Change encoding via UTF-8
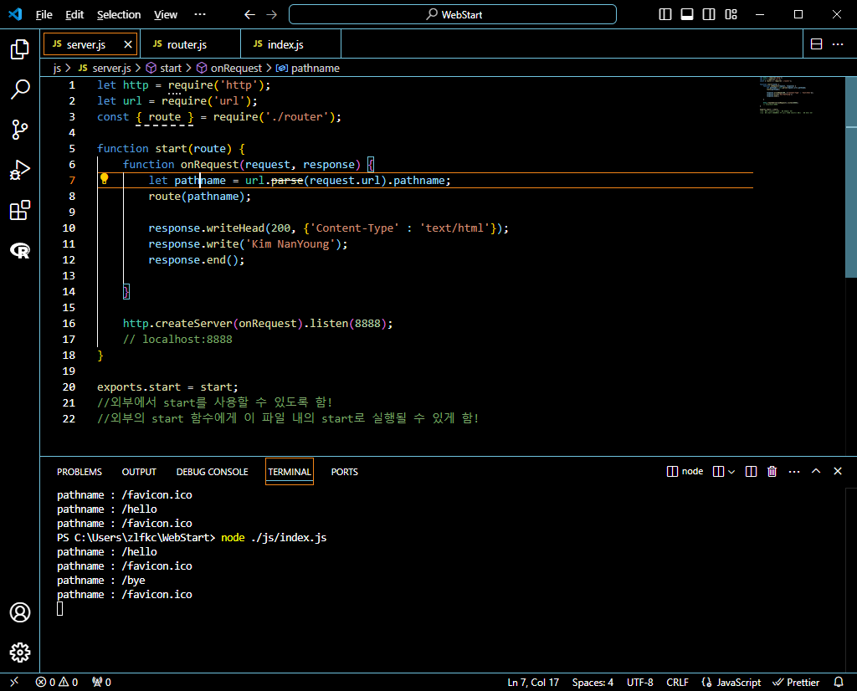Screen dimensions: 857x691 click(639, 683)
